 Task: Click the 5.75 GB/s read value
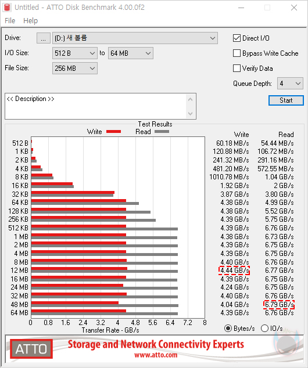tap(280, 219)
